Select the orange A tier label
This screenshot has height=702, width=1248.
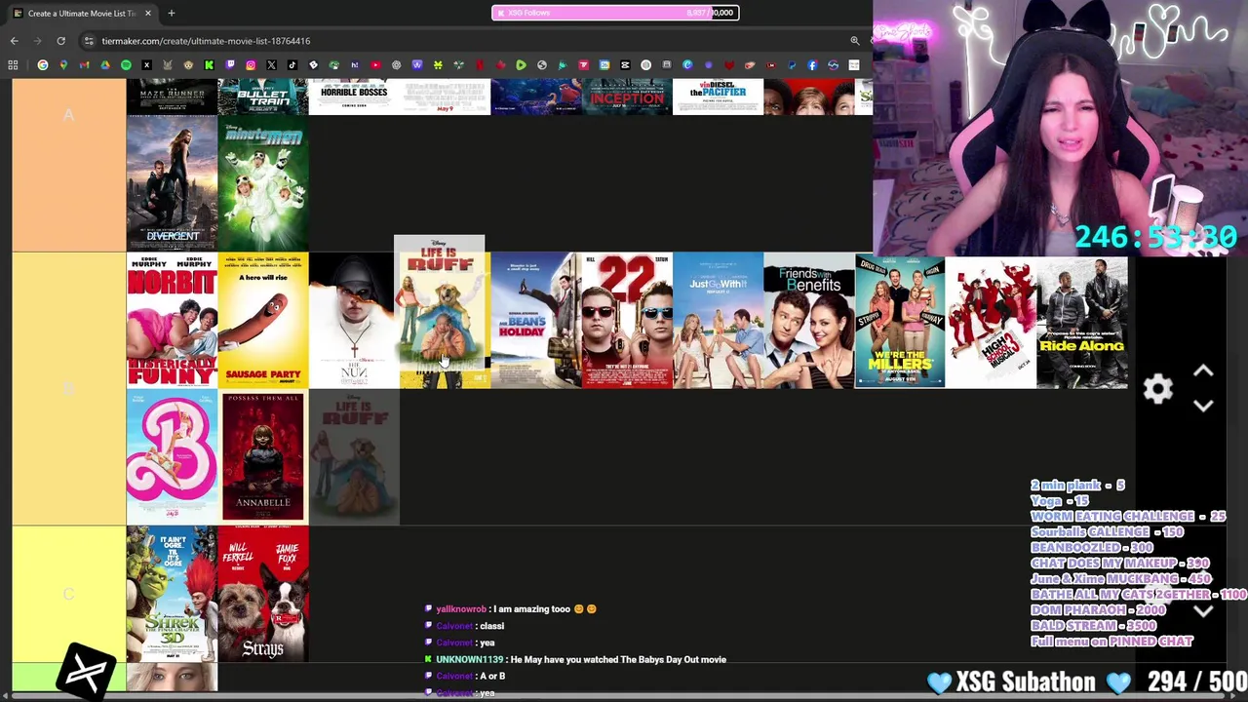click(68, 166)
